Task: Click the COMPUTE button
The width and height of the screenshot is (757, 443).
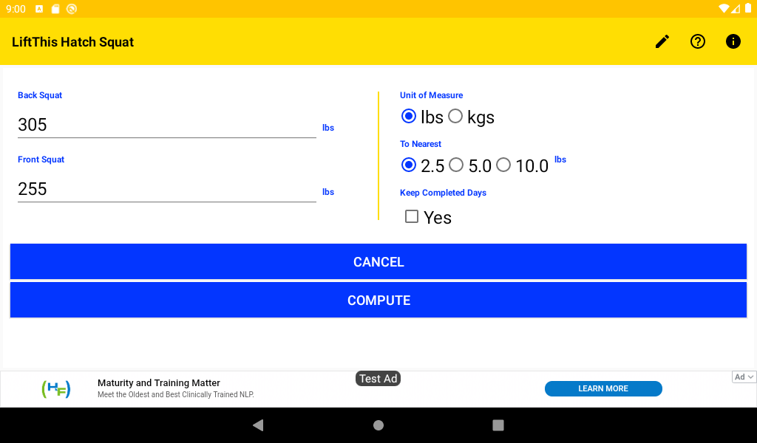Action: click(378, 301)
